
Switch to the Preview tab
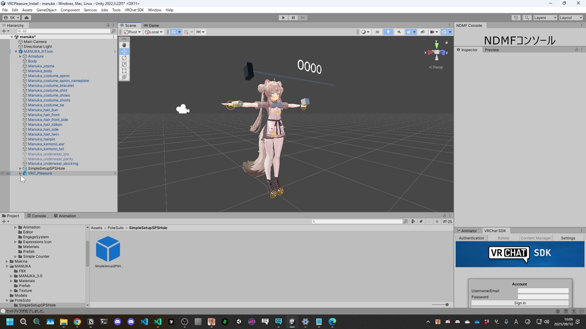(492, 49)
